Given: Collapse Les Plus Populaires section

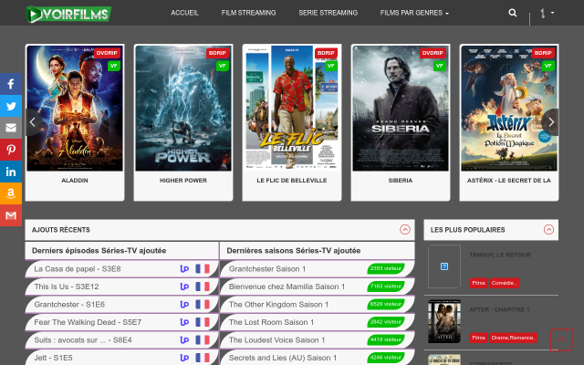Looking at the screenshot, I should (548, 229).
